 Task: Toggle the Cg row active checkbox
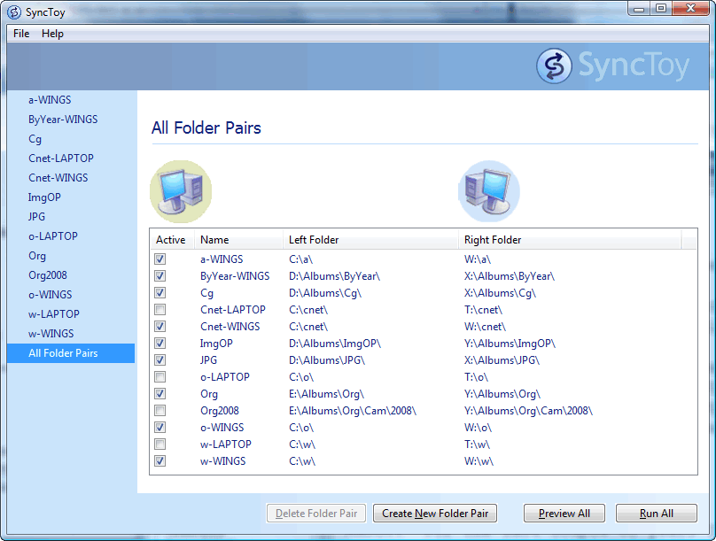160,293
